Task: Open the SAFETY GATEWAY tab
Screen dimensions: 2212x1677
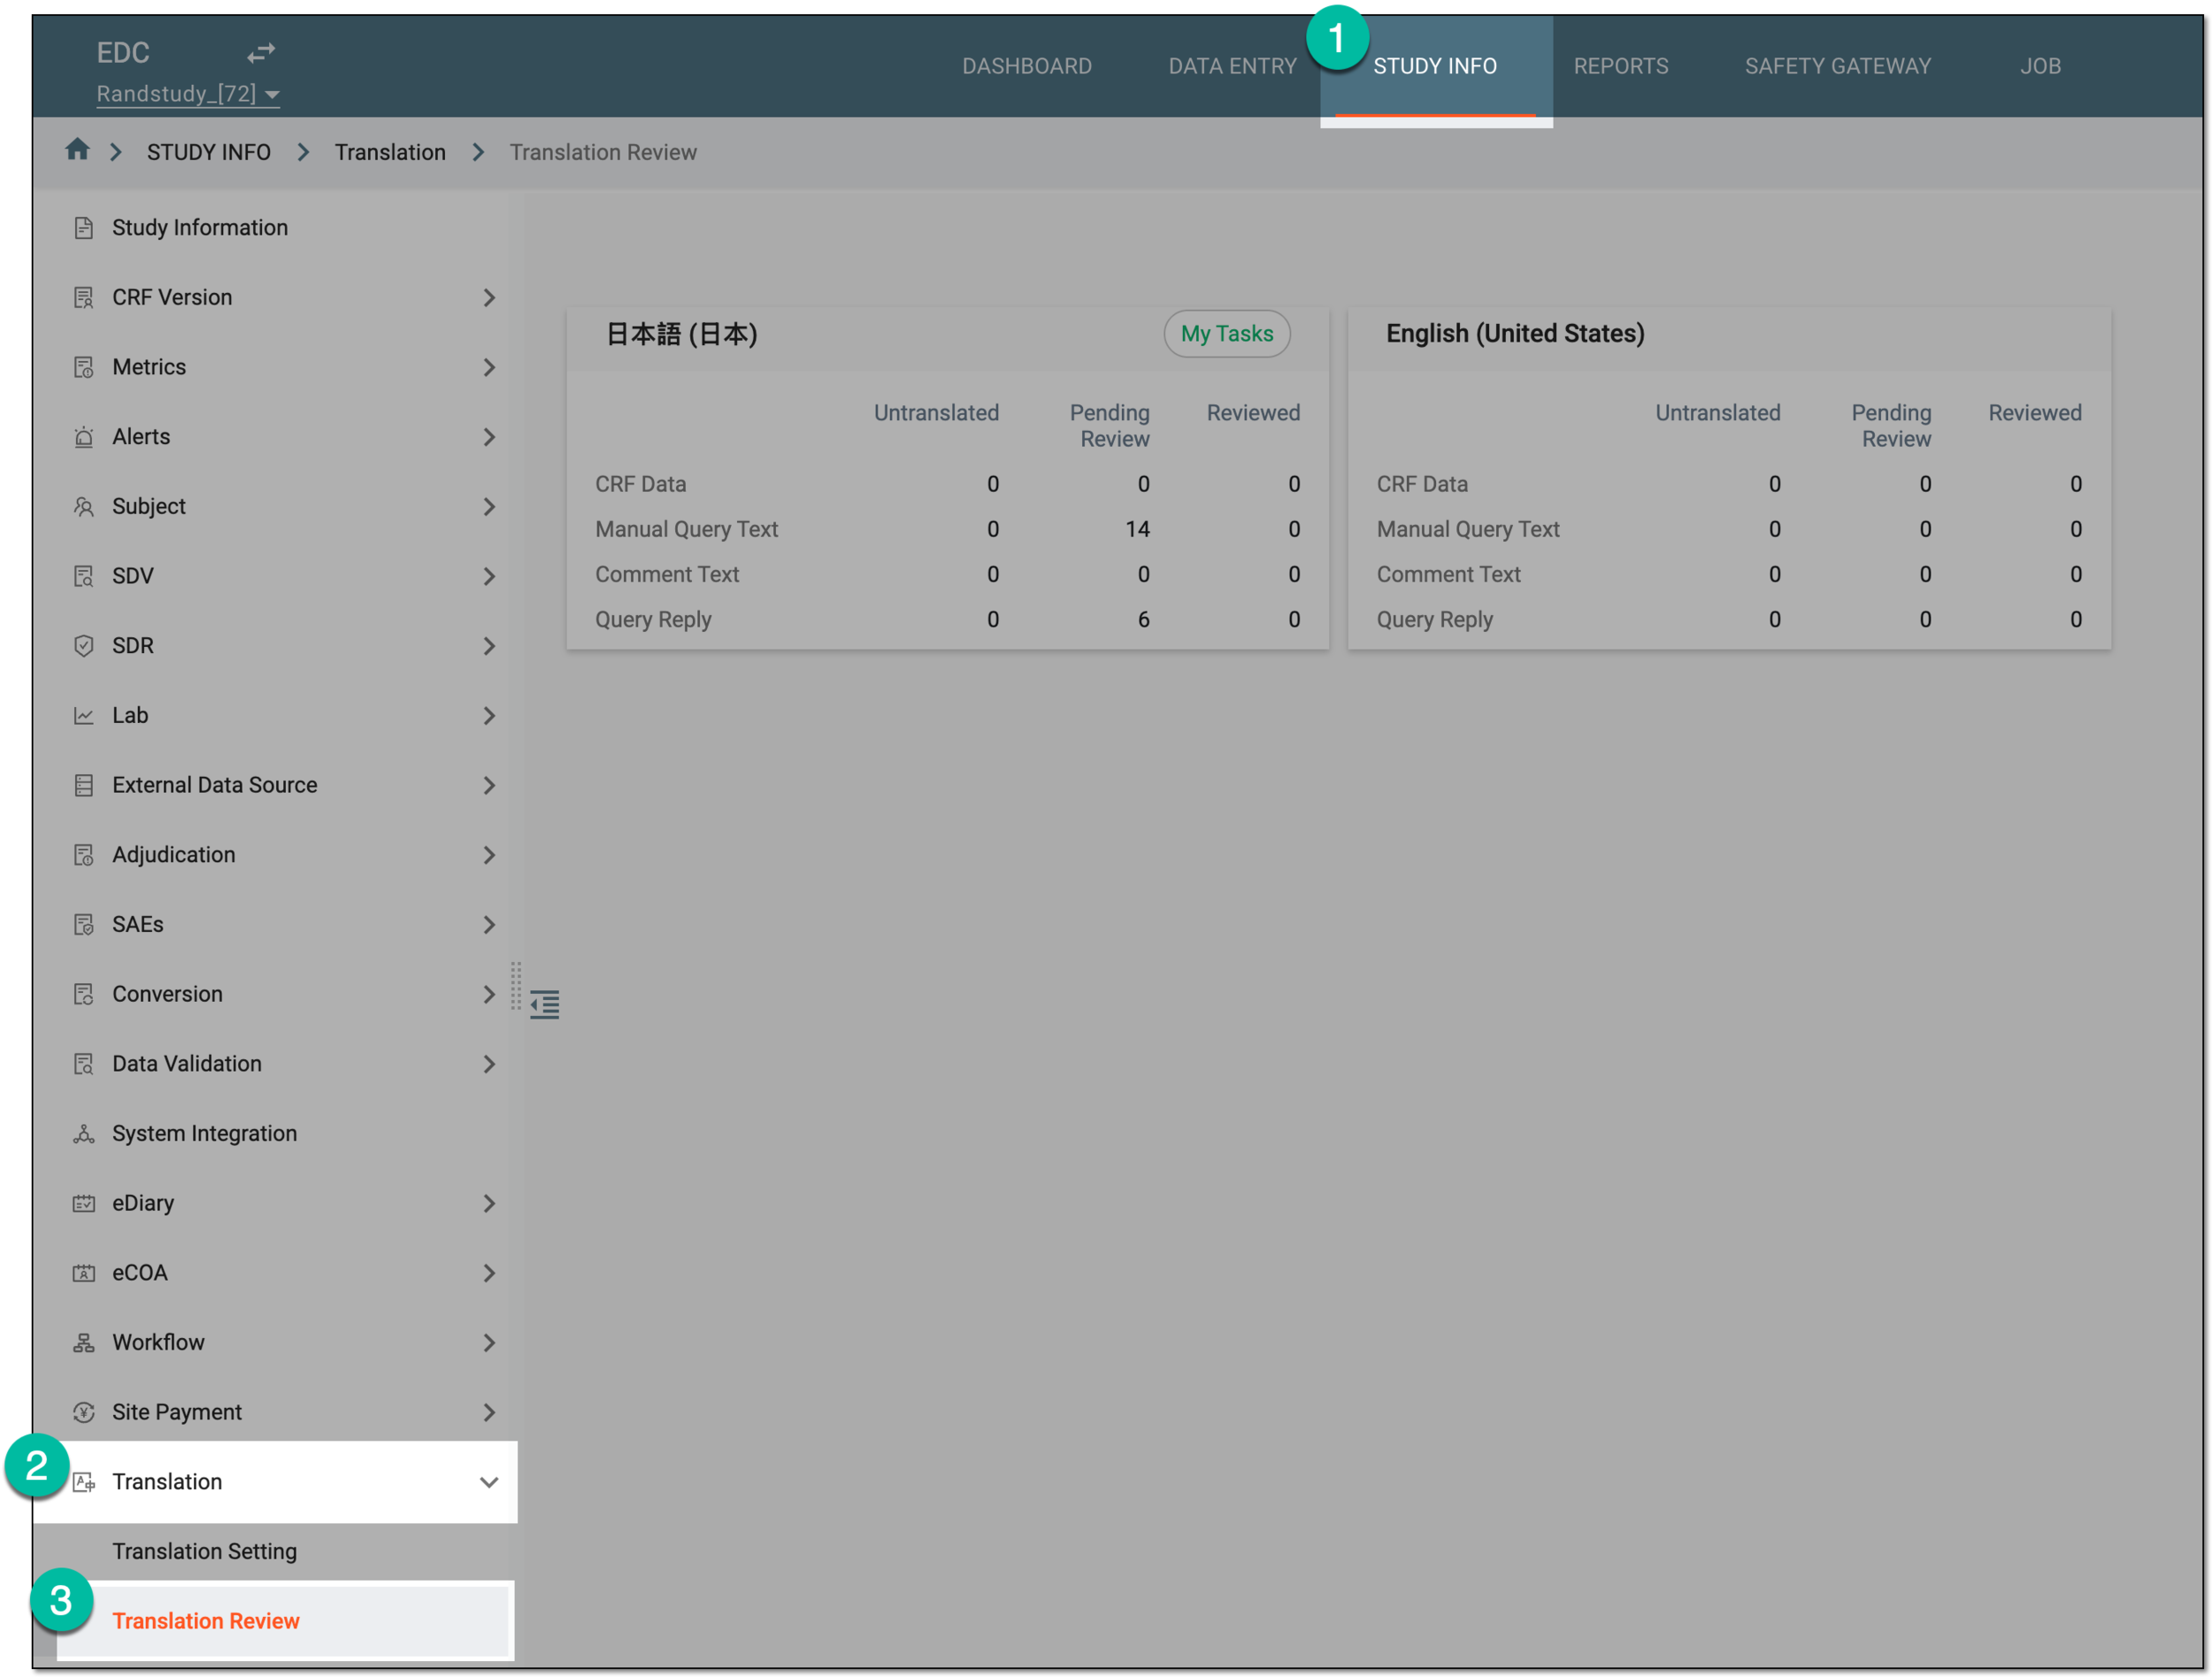Action: [x=1837, y=66]
